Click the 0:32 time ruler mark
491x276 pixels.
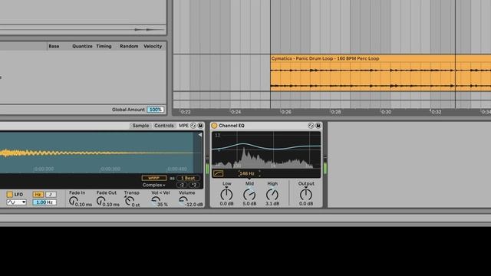pos(436,112)
